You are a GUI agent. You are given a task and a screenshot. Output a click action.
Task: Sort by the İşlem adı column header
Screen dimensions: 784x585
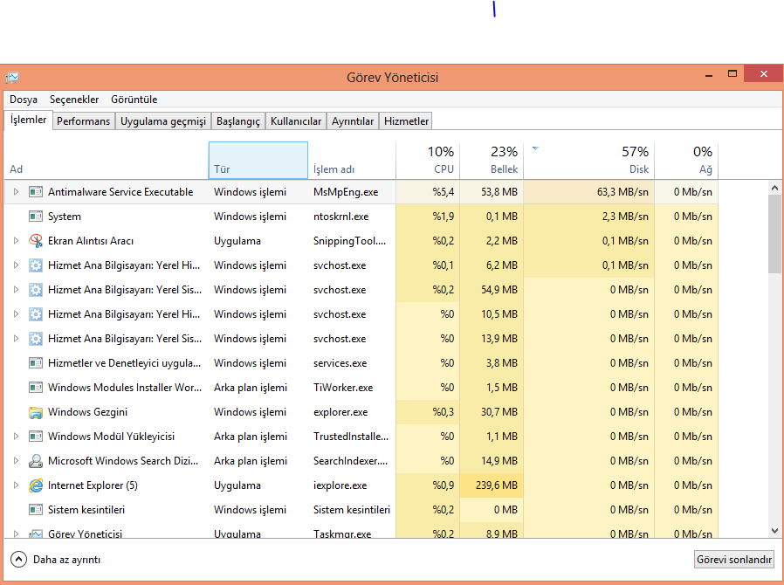coord(352,161)
